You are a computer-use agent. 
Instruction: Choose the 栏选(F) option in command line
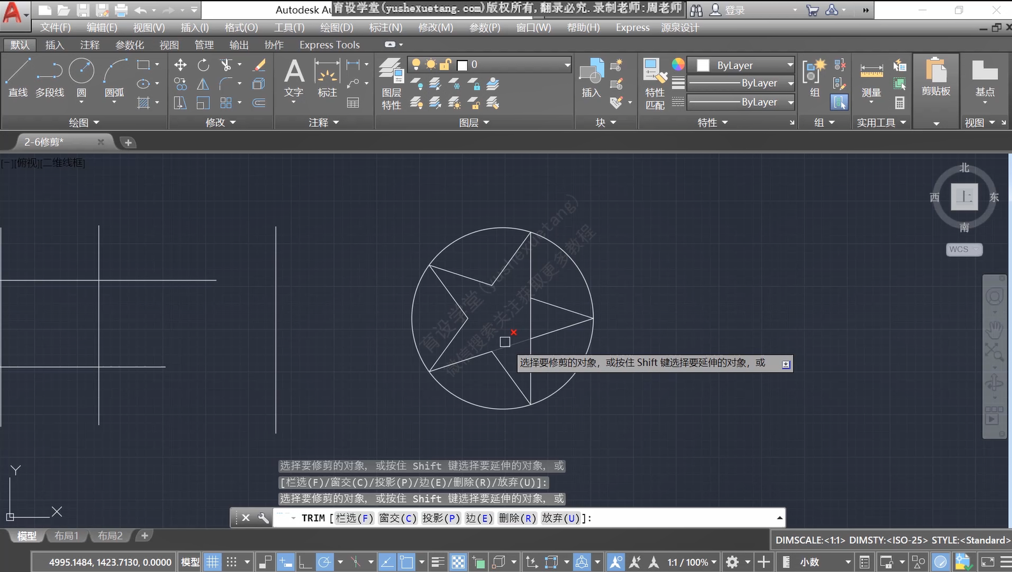tap(354, 518)
